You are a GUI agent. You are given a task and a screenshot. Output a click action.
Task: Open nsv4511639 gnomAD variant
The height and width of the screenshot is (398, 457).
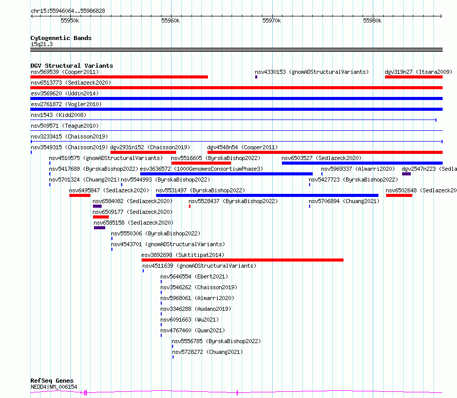point(199,266)
